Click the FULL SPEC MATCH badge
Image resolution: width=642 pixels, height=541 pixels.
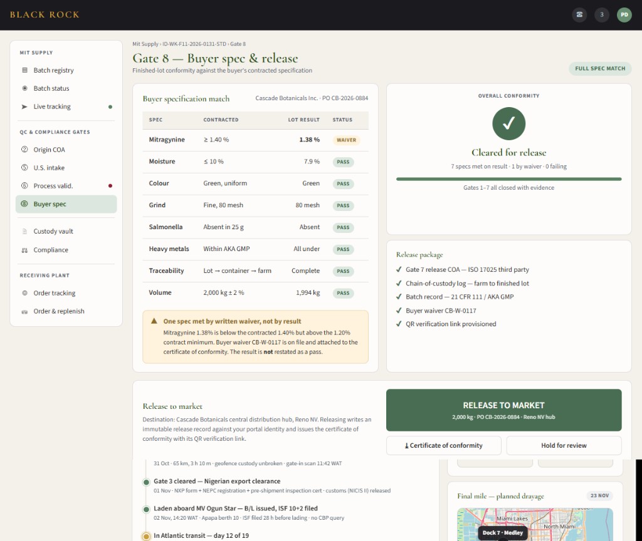pos(600,68)
